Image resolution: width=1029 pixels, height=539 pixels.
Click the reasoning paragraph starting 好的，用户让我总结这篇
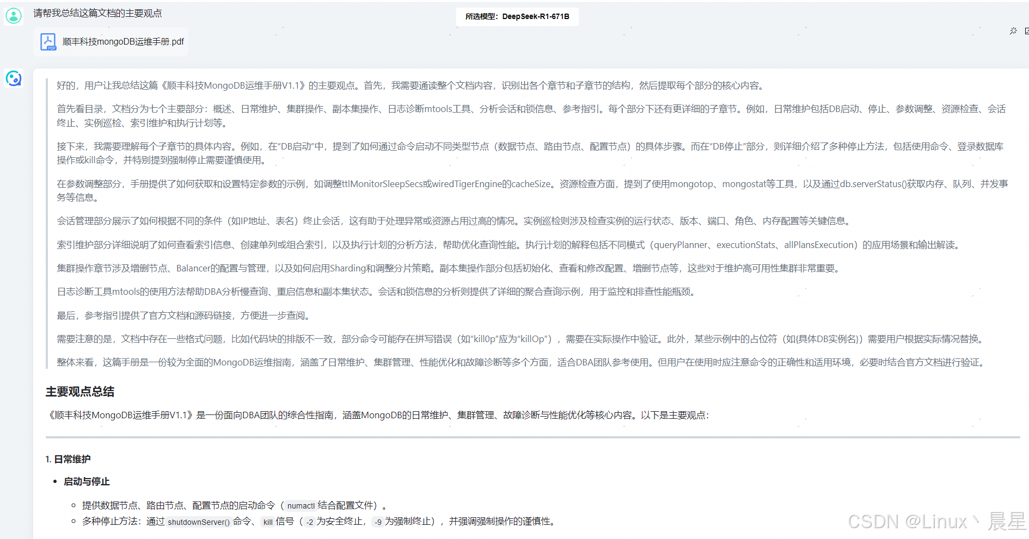[x=411, y=85]
